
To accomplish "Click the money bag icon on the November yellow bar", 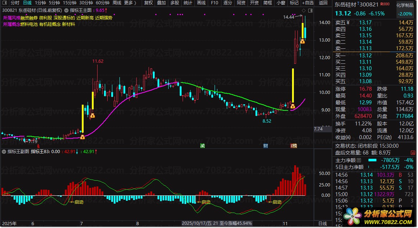I will coord(293,106).
